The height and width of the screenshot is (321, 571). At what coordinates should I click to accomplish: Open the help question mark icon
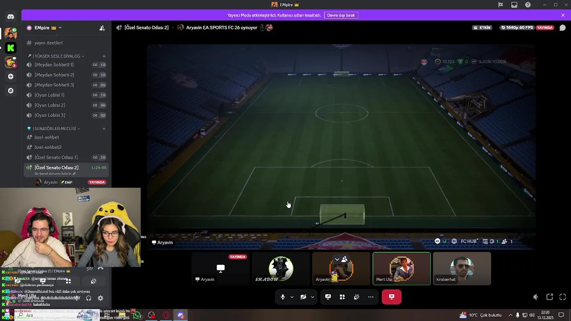(x=528, y=5)
